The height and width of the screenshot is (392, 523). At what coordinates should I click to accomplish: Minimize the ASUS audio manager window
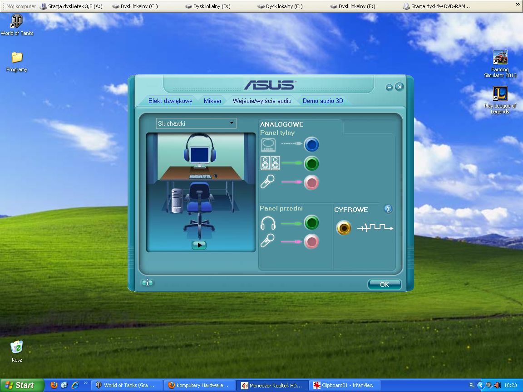coord(389,87)
